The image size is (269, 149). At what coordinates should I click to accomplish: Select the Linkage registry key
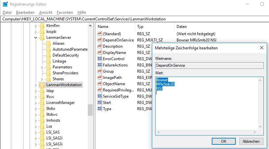(x=59, y=61)
